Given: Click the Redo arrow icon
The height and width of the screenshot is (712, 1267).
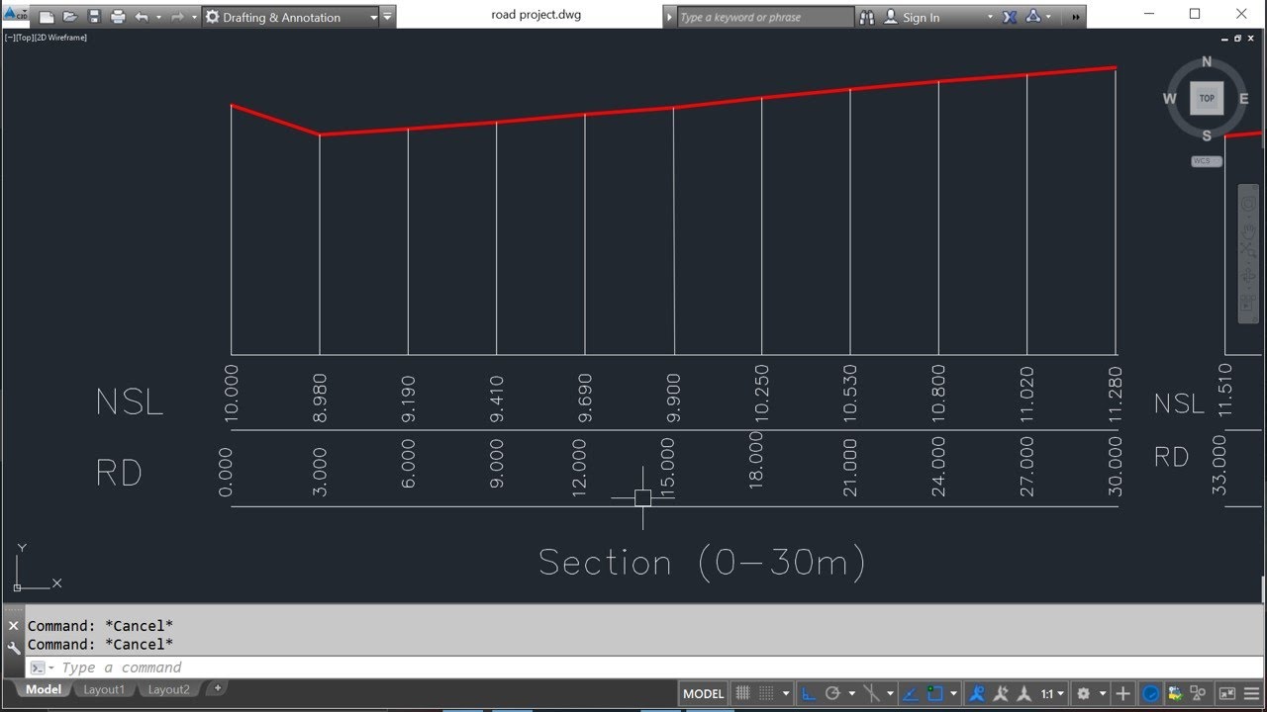Looking at the screenshot, I should click(177, 17).
